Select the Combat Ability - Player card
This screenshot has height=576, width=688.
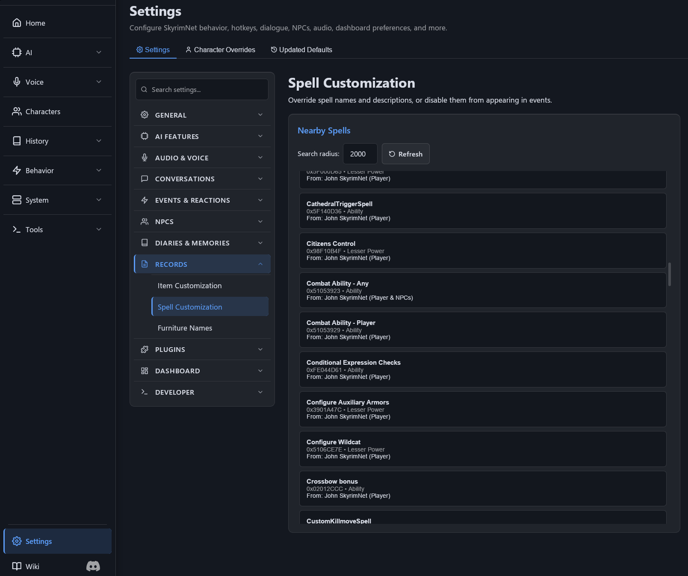click(x=483, y=330)
